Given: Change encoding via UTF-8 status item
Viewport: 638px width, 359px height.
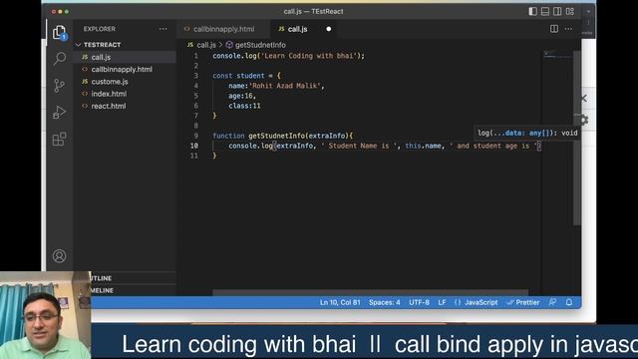Looking at the screenshot, I should coord(419,302).
